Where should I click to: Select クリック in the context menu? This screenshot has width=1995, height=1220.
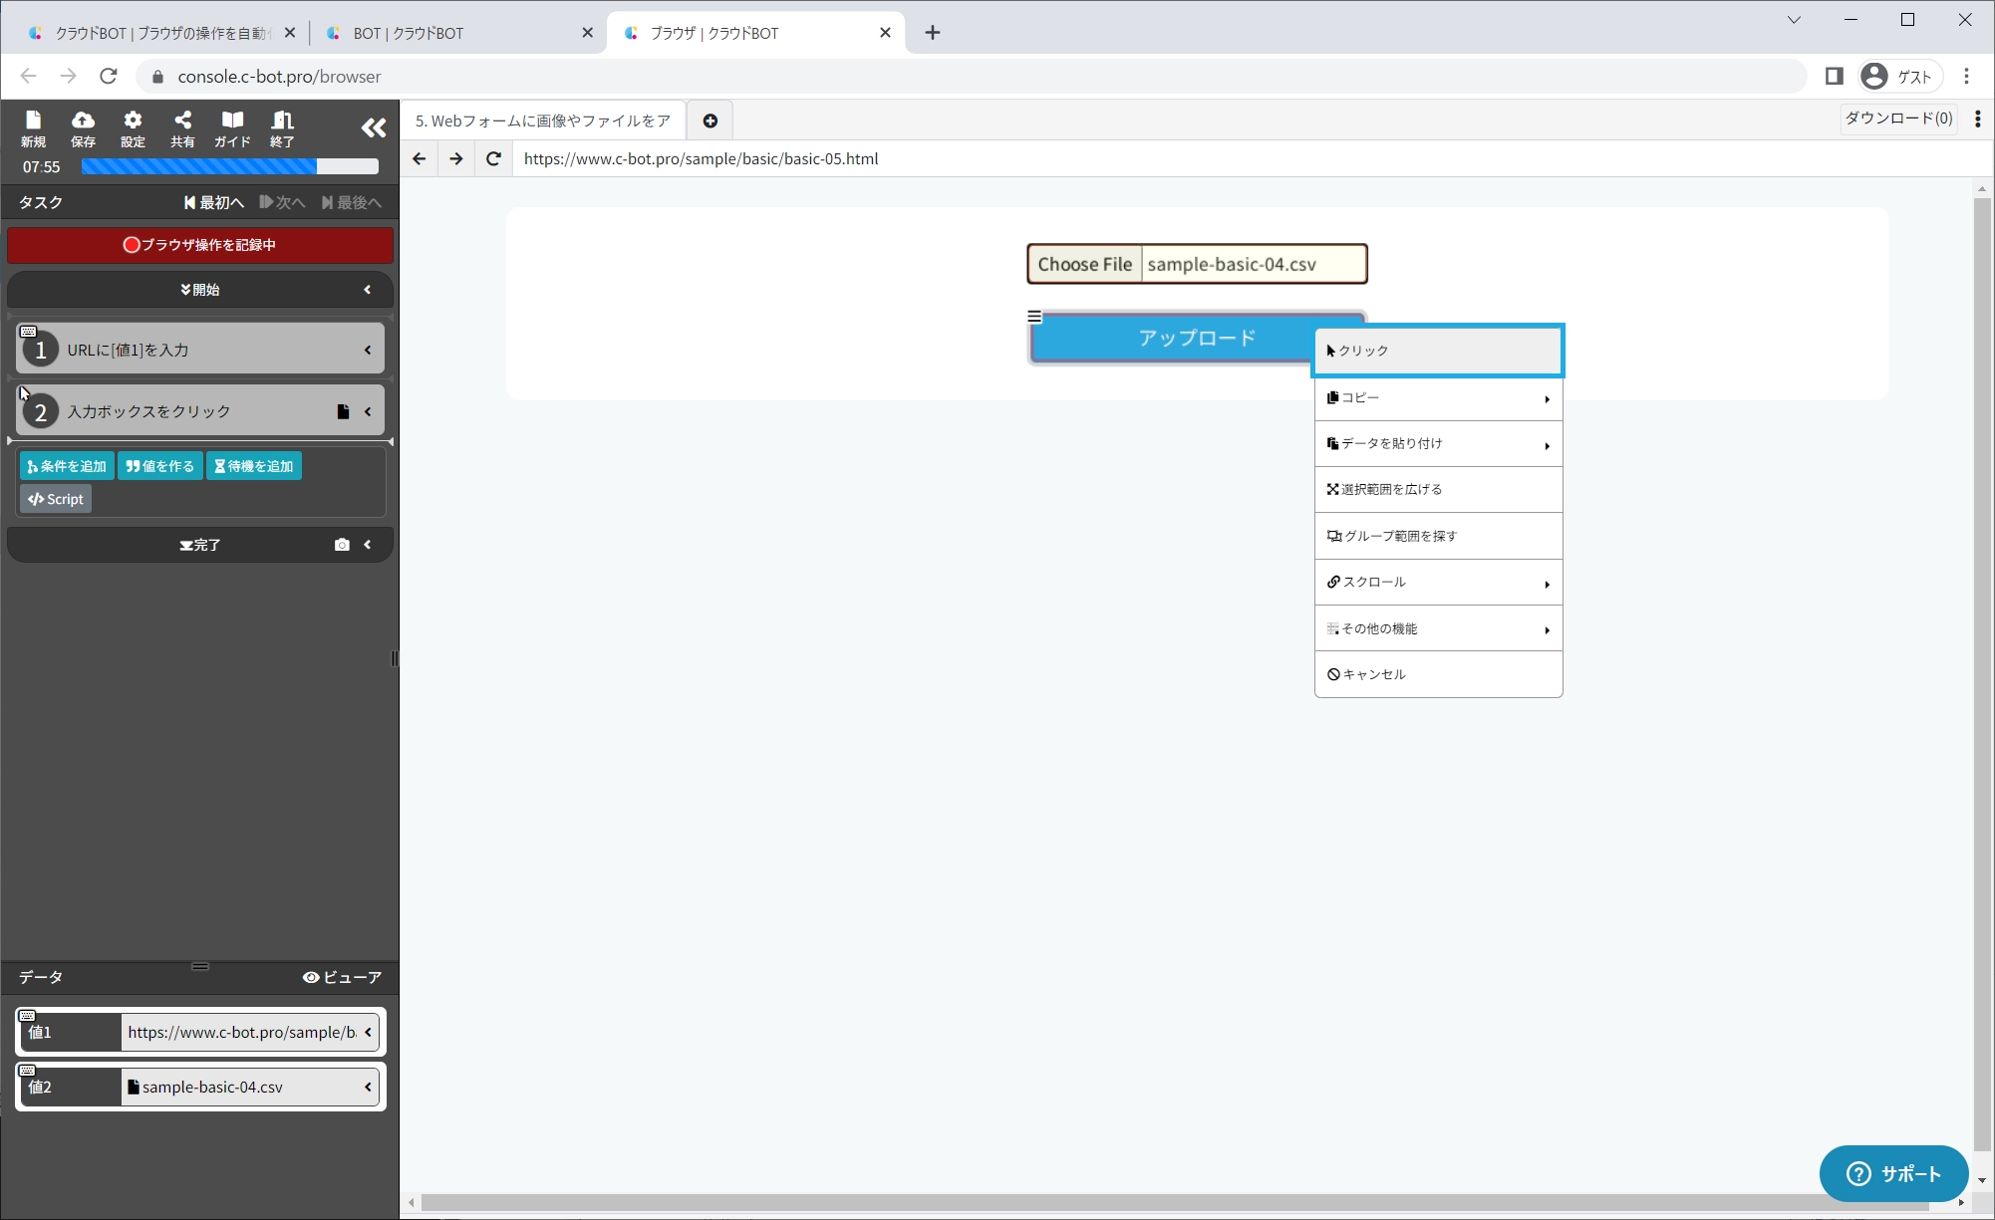point(1437,351)
